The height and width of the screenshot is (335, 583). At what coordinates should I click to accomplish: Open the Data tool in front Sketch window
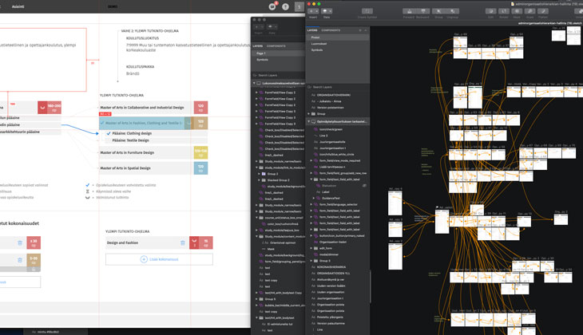coord(327,11)
